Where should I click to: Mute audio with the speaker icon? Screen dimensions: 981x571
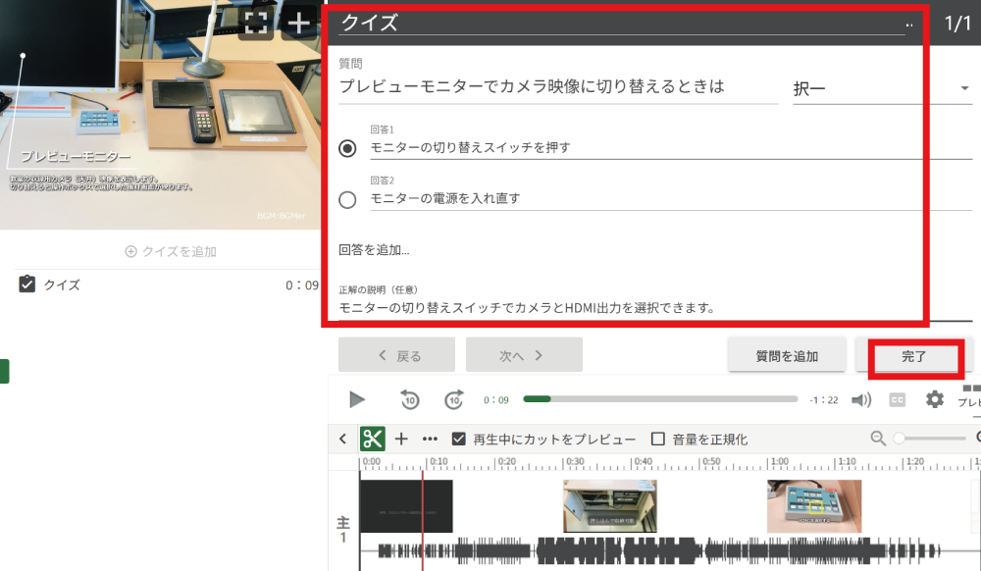tap(861, 399)
